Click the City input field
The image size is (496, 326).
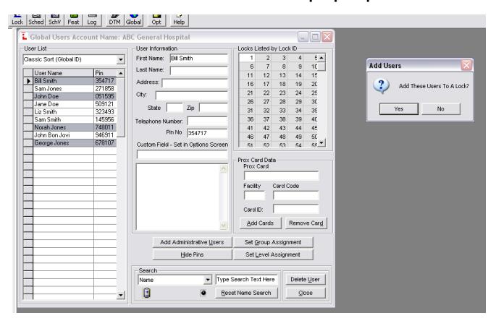tap(191, 95)
